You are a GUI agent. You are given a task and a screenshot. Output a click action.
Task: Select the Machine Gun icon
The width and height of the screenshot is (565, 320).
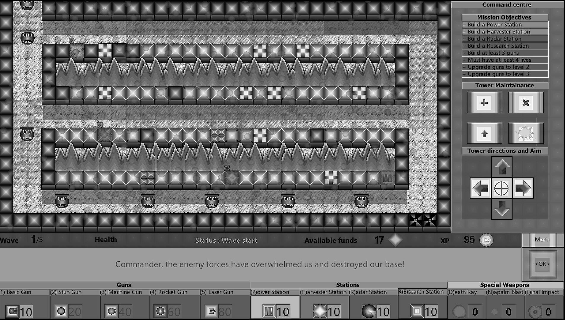pos(111,311)
